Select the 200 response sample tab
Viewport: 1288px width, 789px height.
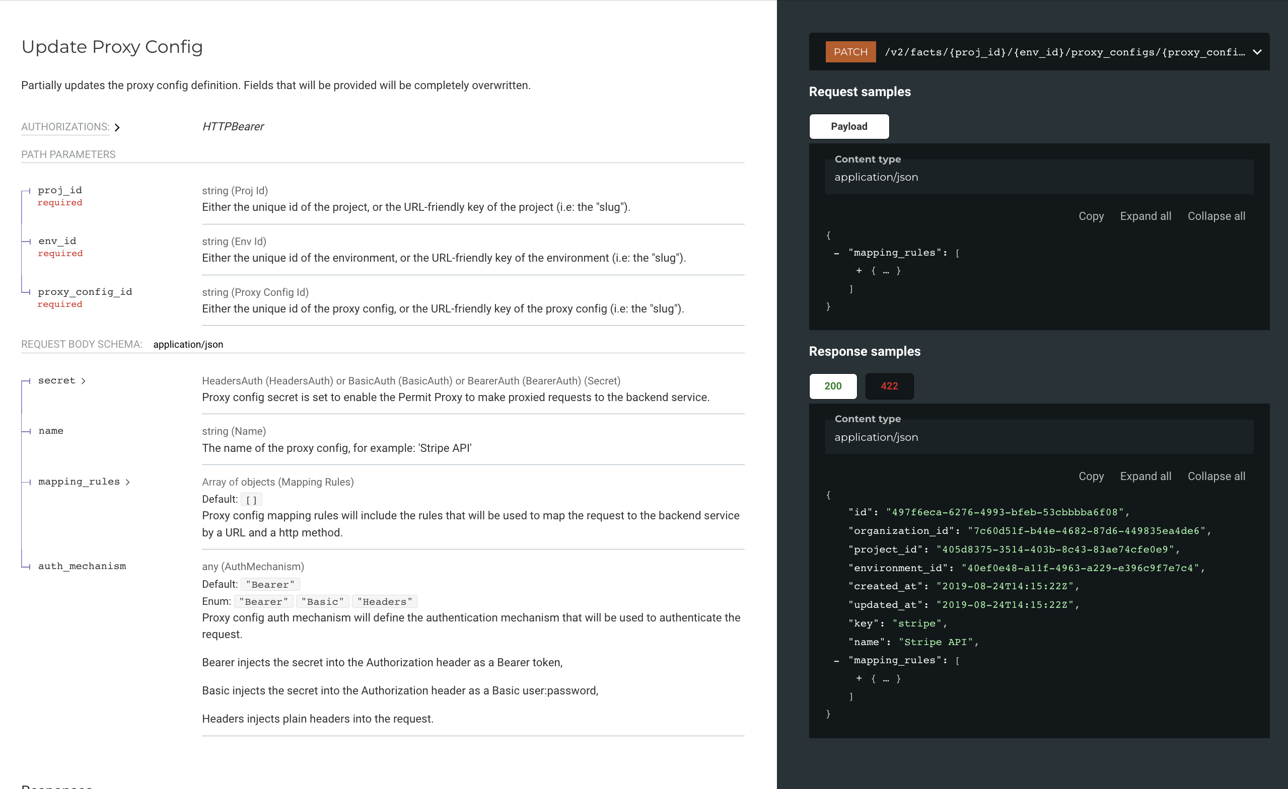[832, 386]
